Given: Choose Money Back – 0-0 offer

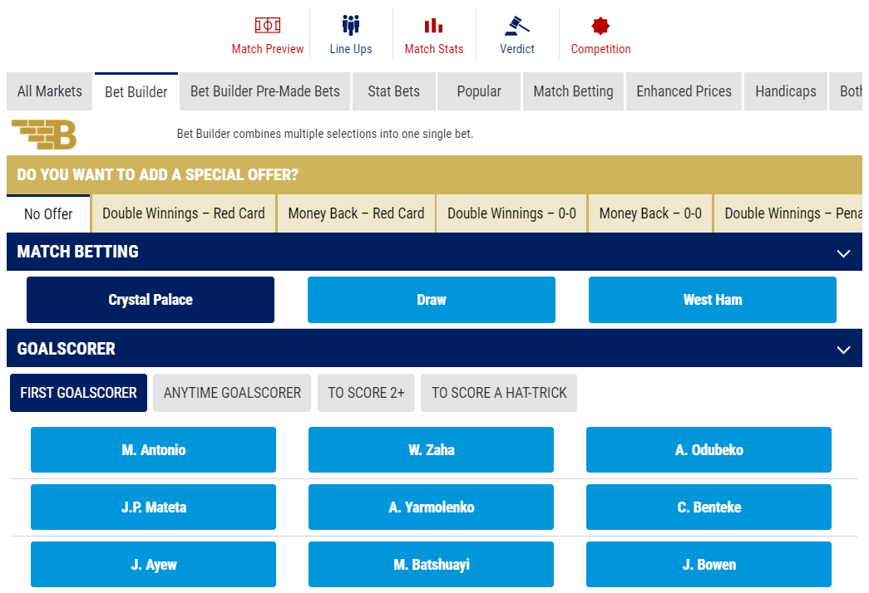Looking at the screenshot, I should (x=650, y=213).
